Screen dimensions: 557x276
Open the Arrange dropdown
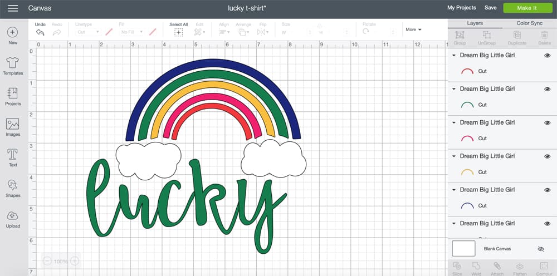tap(244, 32)
